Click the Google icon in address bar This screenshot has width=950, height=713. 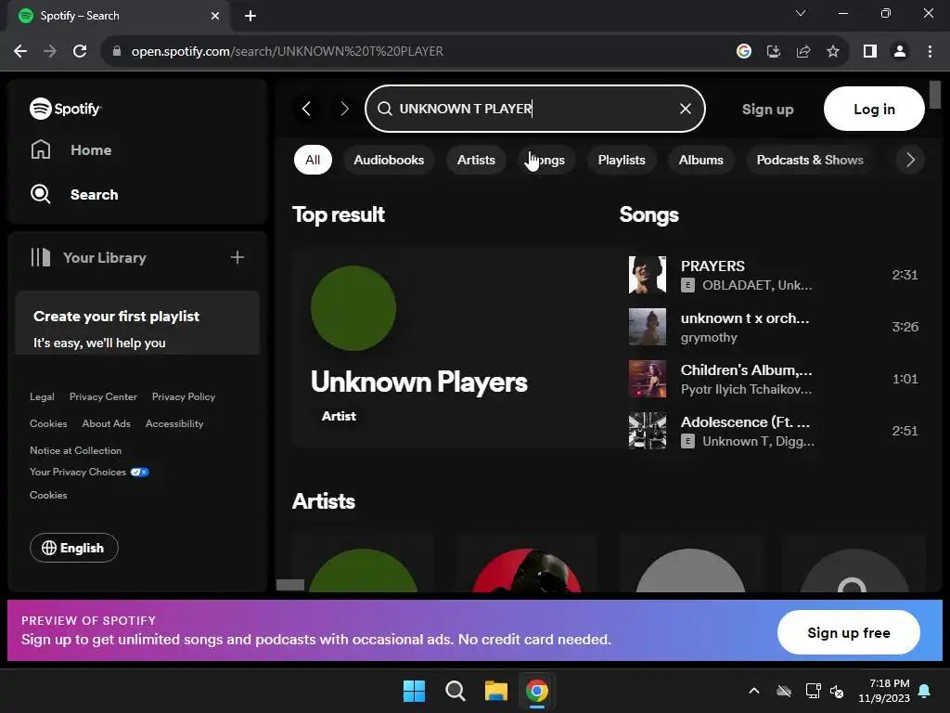coord(744,52)
